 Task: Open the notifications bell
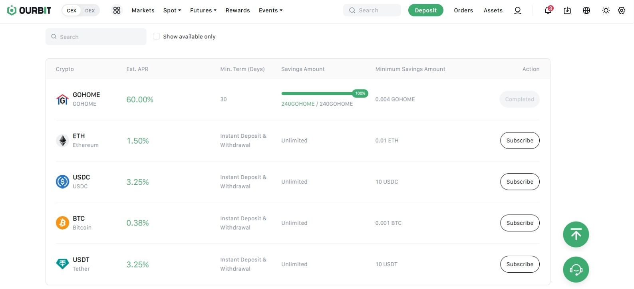coord(548,10)
